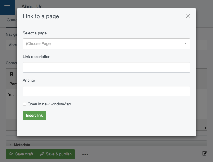Switch to the Content tab

coord(11,20)
